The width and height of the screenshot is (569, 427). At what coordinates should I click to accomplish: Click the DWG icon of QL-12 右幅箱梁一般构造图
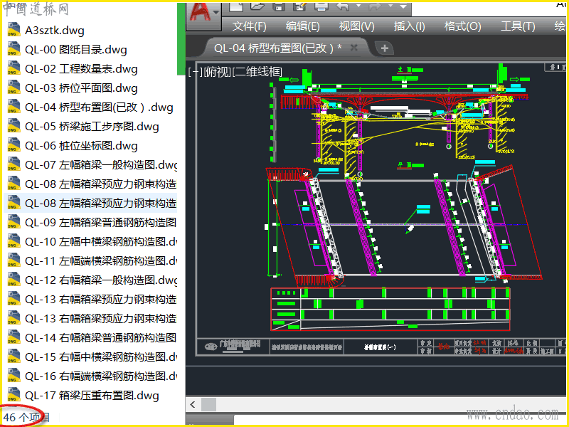[x=14, y=280]
